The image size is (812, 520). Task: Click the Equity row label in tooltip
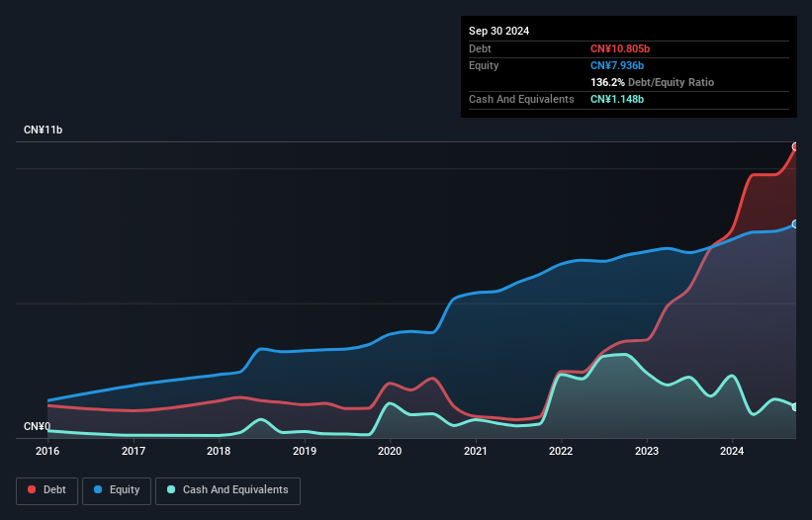tap(484, 65)
